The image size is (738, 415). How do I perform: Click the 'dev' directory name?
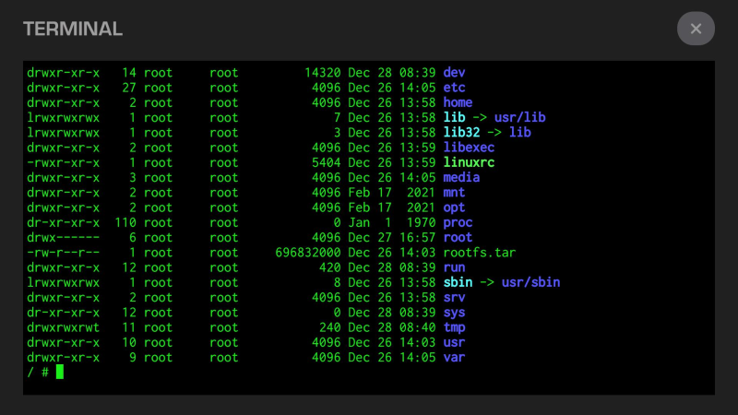point(454,73)
